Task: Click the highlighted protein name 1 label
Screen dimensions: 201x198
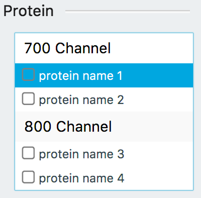Action: pyautogui.click(x=80, y=76)
